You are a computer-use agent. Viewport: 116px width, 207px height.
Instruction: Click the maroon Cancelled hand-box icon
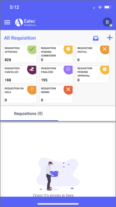point(32,70)
